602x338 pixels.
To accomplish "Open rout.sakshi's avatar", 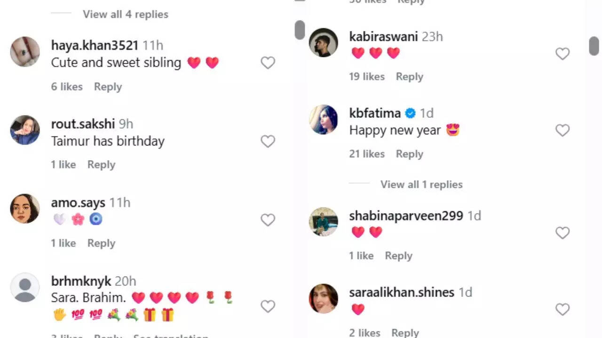I will tap(25, 130).
